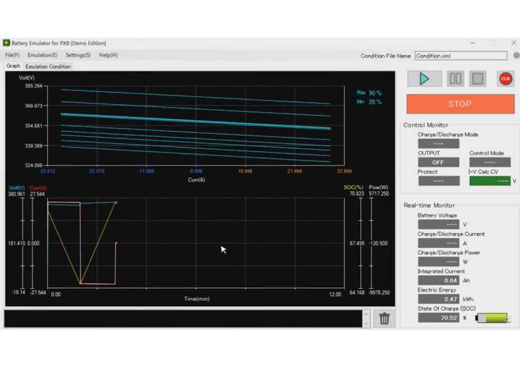Click the Charge/Discharge Current readout field
The height and width of the screenshot is (368, 520).
(x=439, y=243)
